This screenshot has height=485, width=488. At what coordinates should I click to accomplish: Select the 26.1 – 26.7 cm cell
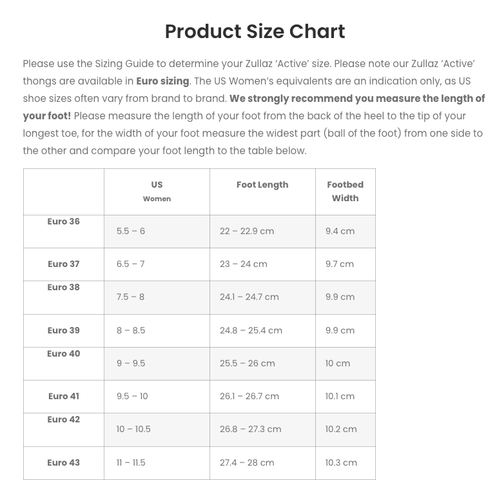click(x=249, y=397)
